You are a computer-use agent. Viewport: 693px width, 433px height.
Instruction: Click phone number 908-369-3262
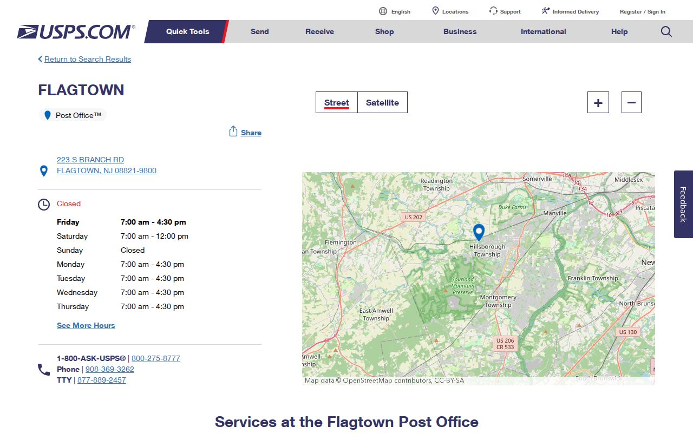pos(110,369)
